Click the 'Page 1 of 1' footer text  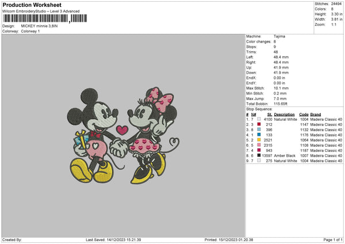[333, 239]
